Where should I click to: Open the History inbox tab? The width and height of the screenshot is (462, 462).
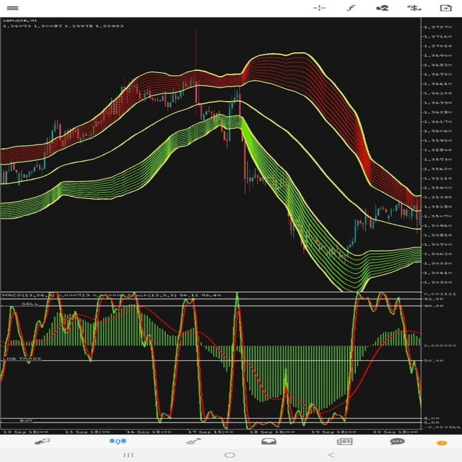click(x=269, y=441)
